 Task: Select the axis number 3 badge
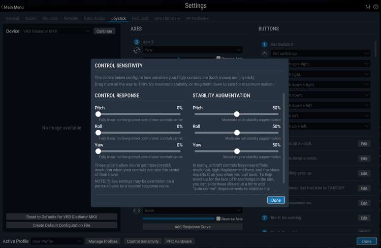(136, 42)
